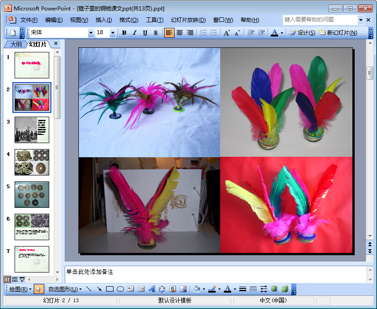Select the Oval shape tool
Screen dimensions: 377x309
click(x=120, y=289)
